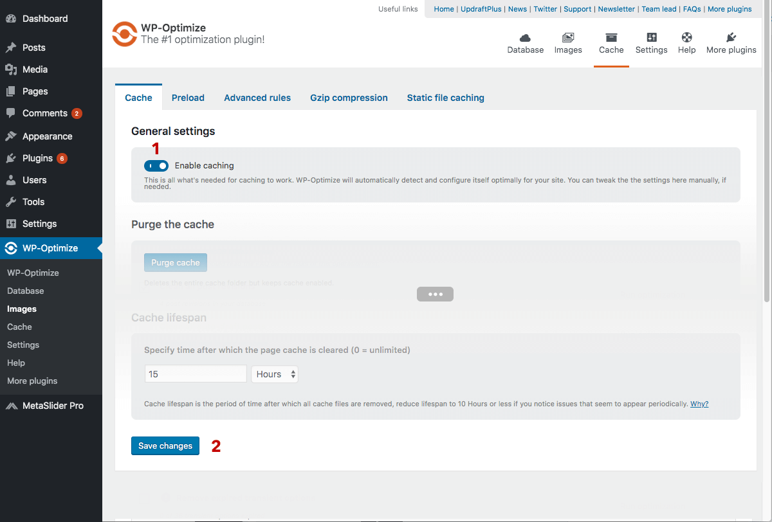Toggle the Enable caching switch

point(156,166)
